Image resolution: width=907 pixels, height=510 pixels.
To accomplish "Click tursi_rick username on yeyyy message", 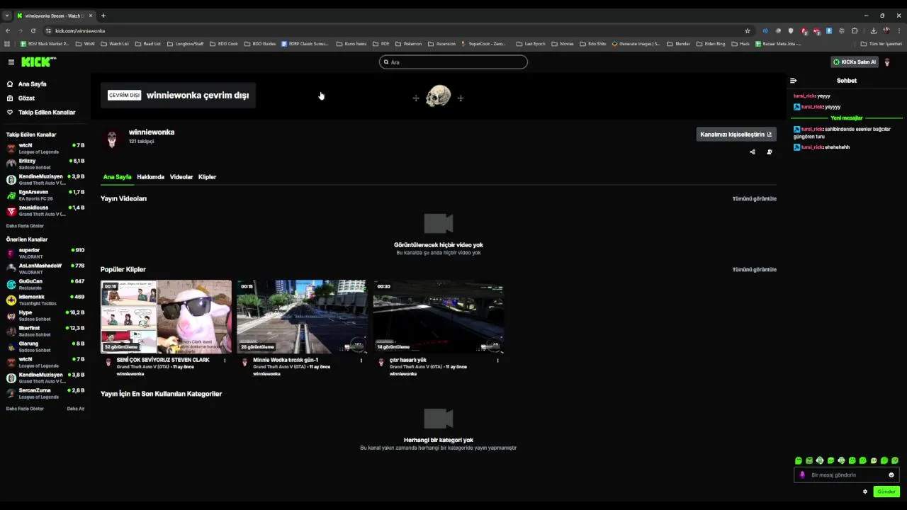I will (804, 96).
